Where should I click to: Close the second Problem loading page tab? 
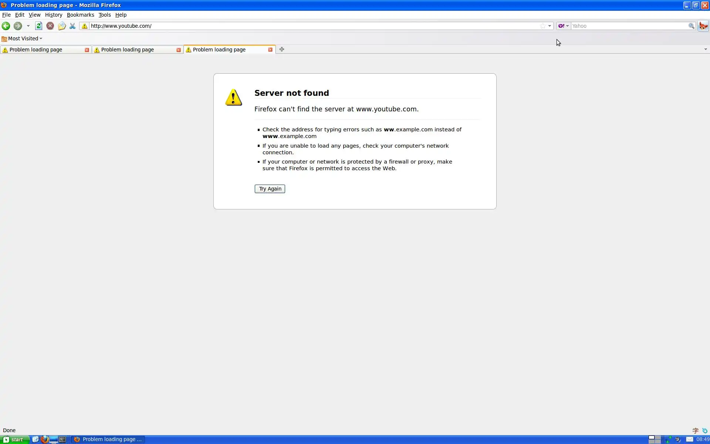coord(179,50)
